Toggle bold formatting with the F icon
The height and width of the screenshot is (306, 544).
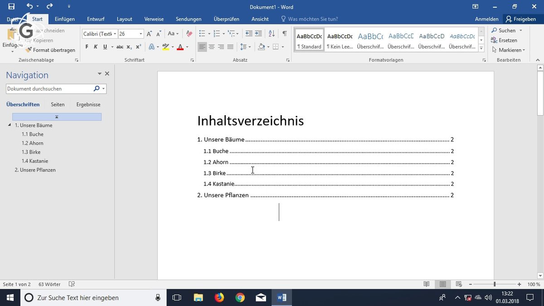[x=86, y=46]
